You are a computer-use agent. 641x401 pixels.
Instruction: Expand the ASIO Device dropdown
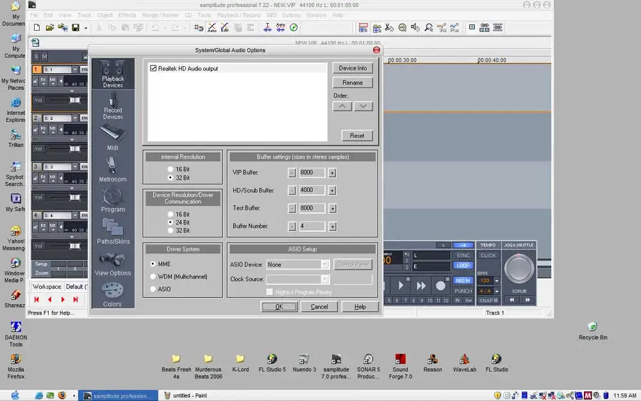324,265
